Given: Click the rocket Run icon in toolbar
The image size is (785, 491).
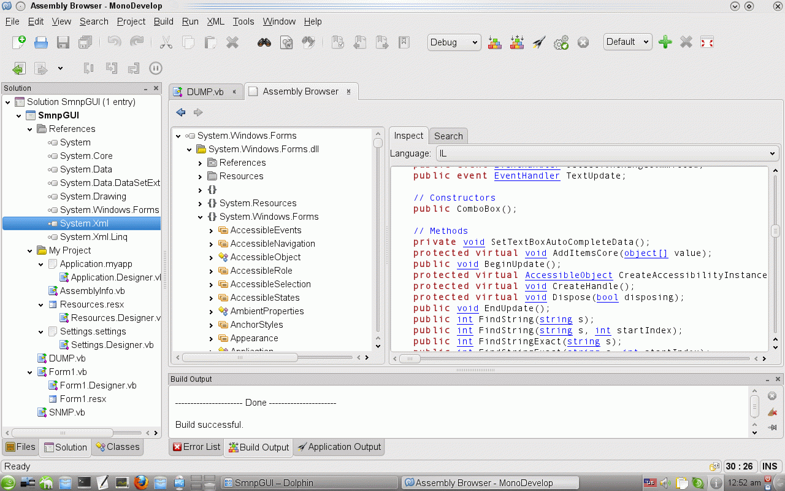Looking at the screenshot, I should point(539,42).
